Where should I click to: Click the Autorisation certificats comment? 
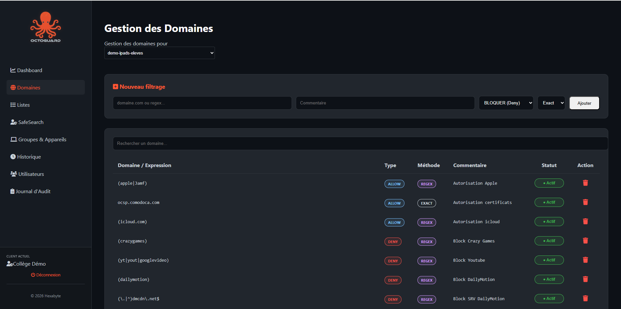(x=482, y=203)
